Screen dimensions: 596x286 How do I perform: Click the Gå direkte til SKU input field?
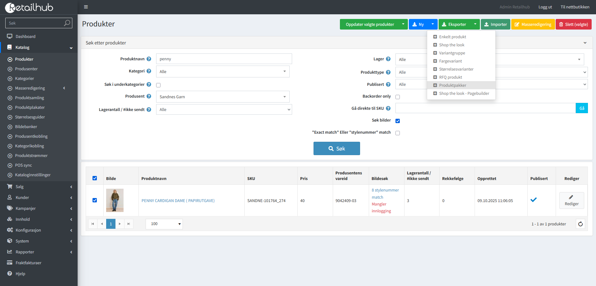click(x=485, y=108)
